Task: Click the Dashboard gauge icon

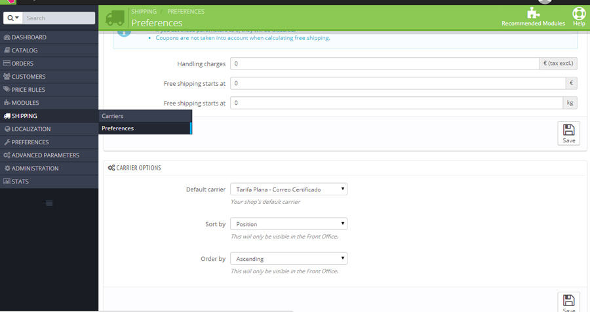Action: pos(7,37)
